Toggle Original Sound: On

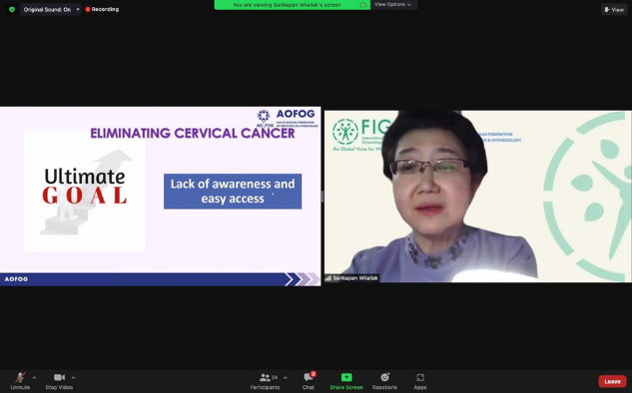47,9
